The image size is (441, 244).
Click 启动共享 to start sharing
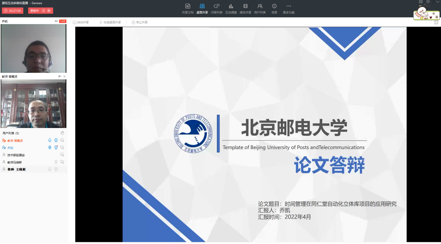pyautogui.click(x=81, y=22)
